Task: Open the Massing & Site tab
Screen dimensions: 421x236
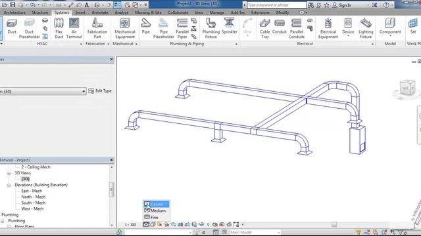Action: pos(148,12)
